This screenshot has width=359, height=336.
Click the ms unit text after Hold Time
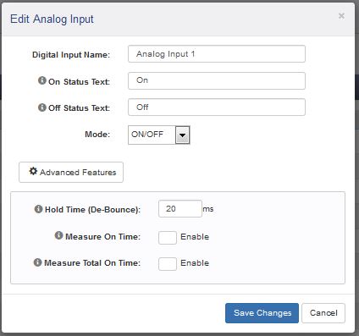[x=208, y=209]
